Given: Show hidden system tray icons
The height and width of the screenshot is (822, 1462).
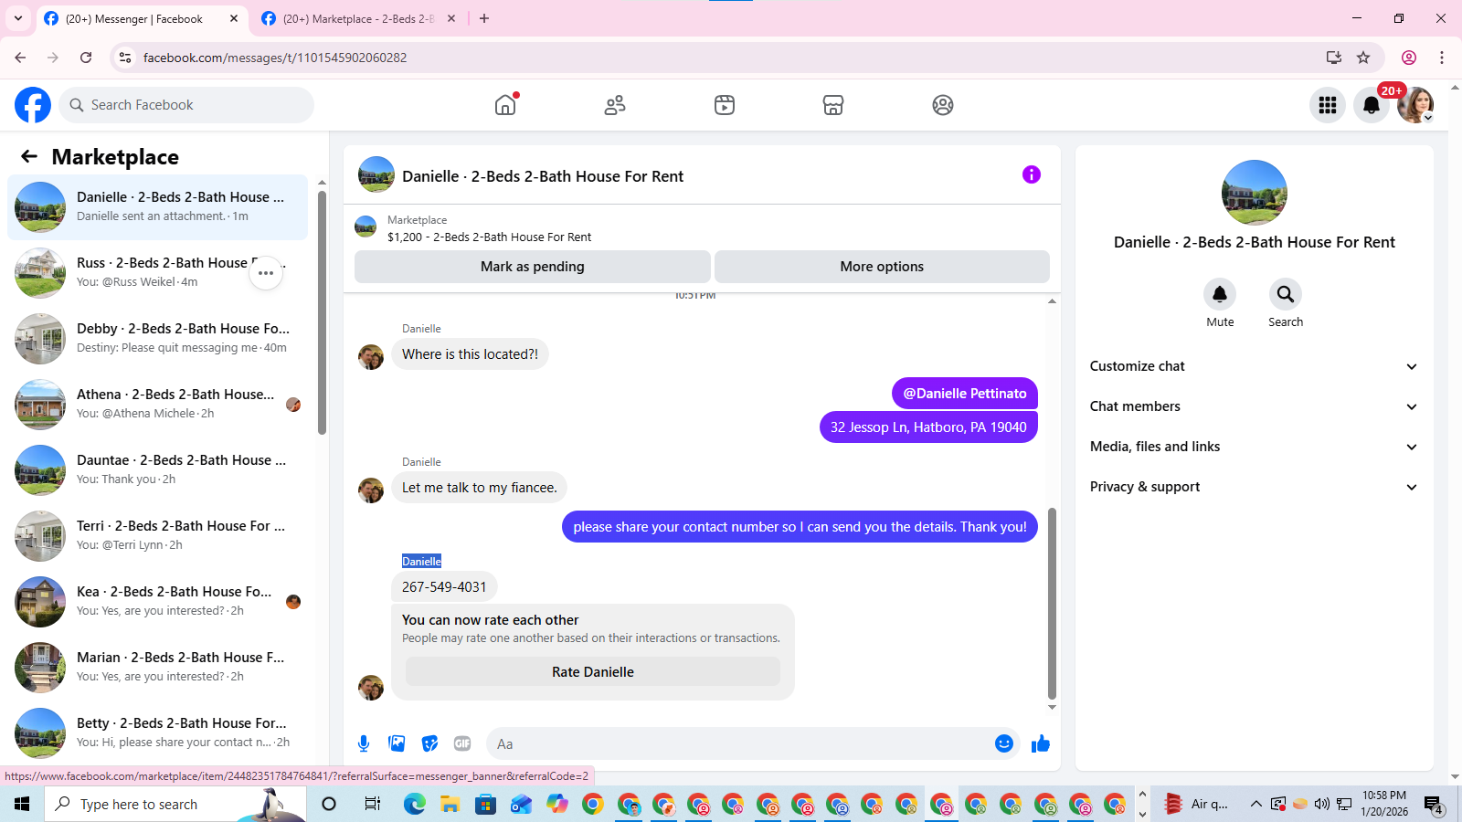Looking at the screenshot, I should [1256, 804].
